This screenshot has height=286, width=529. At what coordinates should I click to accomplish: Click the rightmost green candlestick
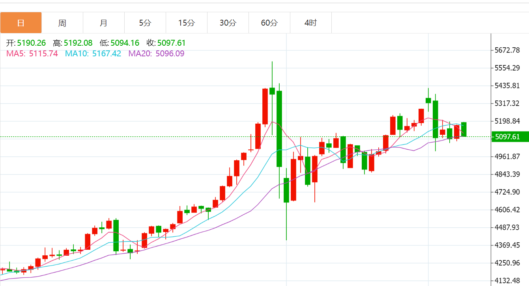464,129
